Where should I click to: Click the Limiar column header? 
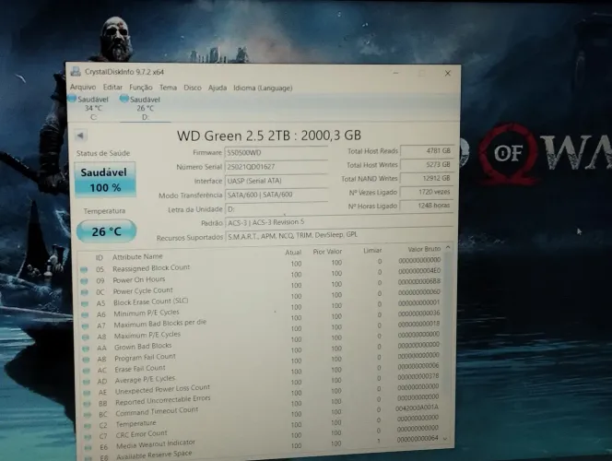click(372, 250)
